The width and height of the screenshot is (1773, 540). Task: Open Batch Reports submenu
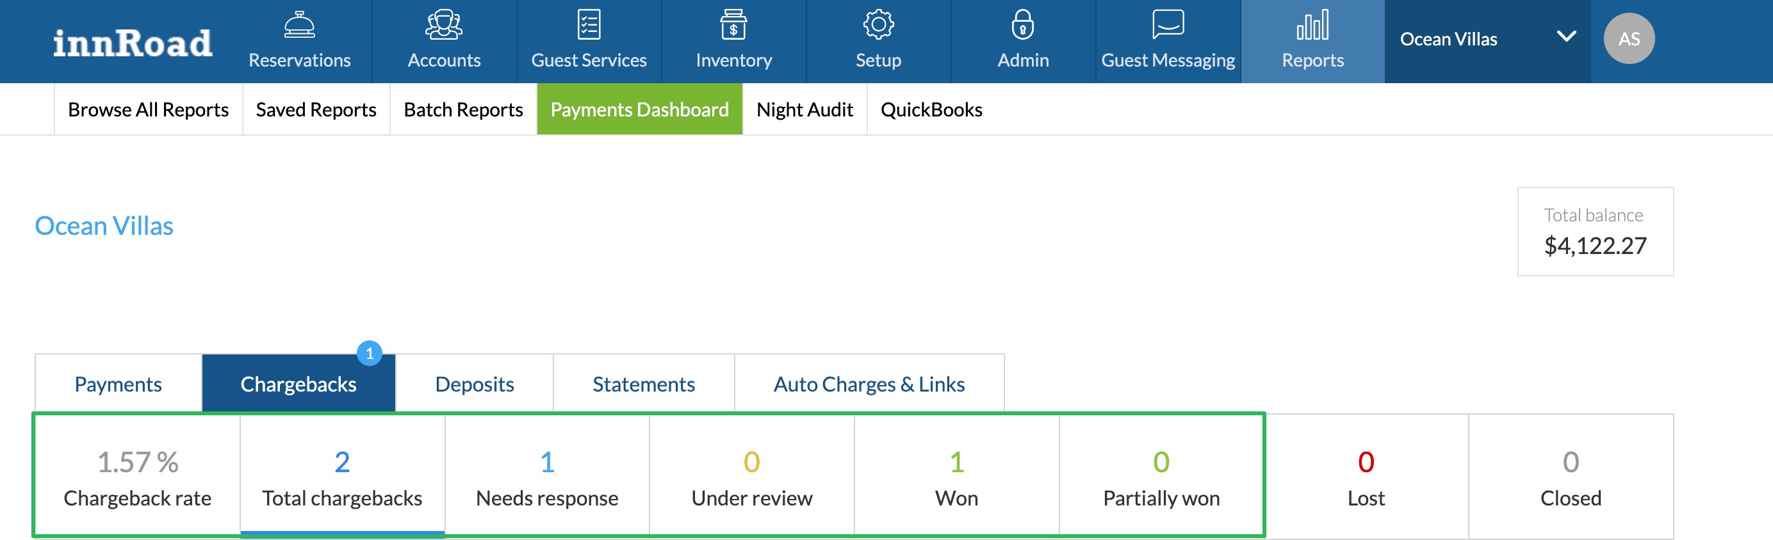click(x=463, y=109)
